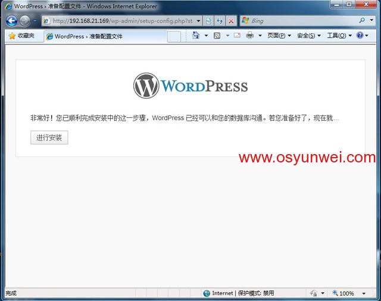This screenshot has height=301, width=381.
Task: Click the Compatibility View icon
Action: pos(208,21)
